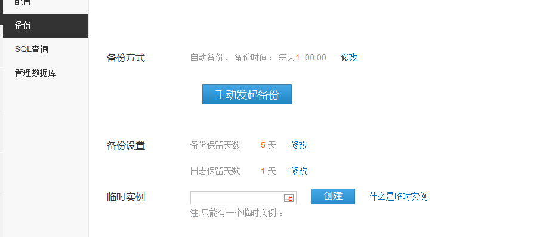
Task: Click the orange 5 天 retention value
Action: [x=269, y=146]
